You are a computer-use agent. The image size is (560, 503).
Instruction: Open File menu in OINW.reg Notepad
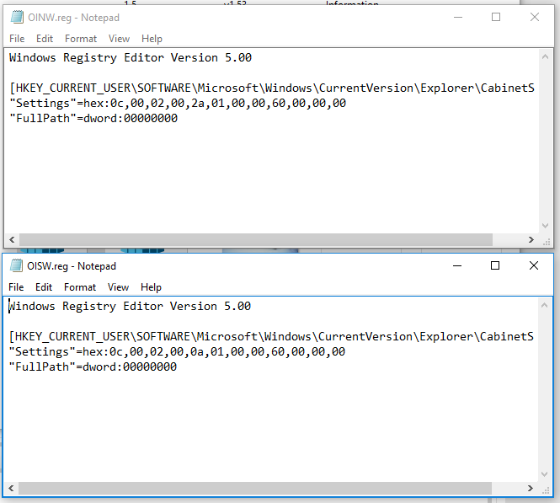pyautogui.click(x=17, y=39)
